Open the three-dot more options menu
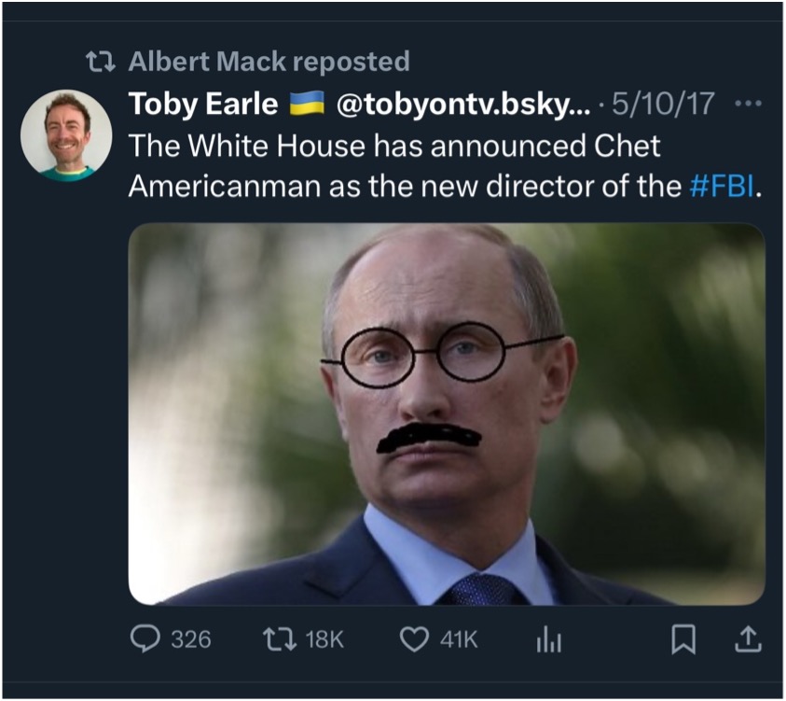The width and height of the screenshot is (786, 701). [x=748, y=105]
